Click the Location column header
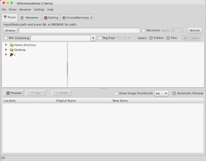The image size is (206, 161). click(29, 101)
